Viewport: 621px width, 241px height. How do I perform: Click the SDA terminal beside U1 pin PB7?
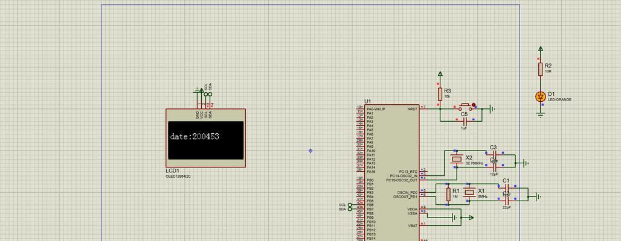pos(350,209)
